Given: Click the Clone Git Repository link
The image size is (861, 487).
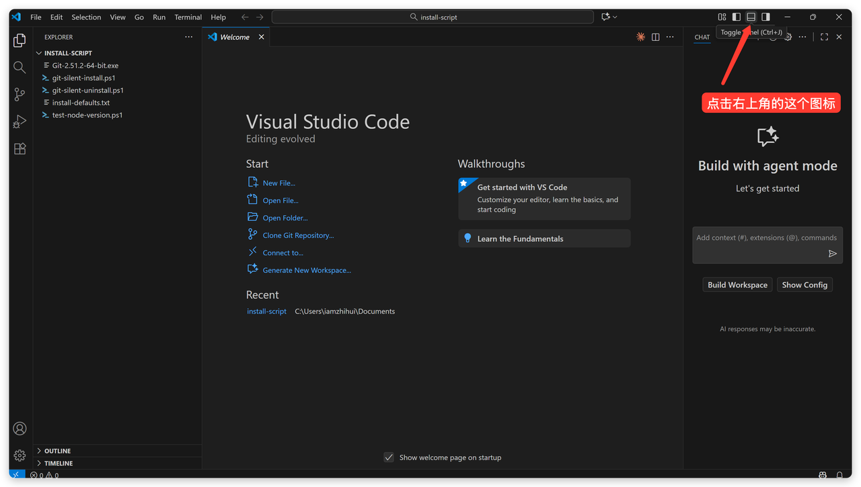Looking at the screenshot, I should pyautogui.click(x=298, y=235).
